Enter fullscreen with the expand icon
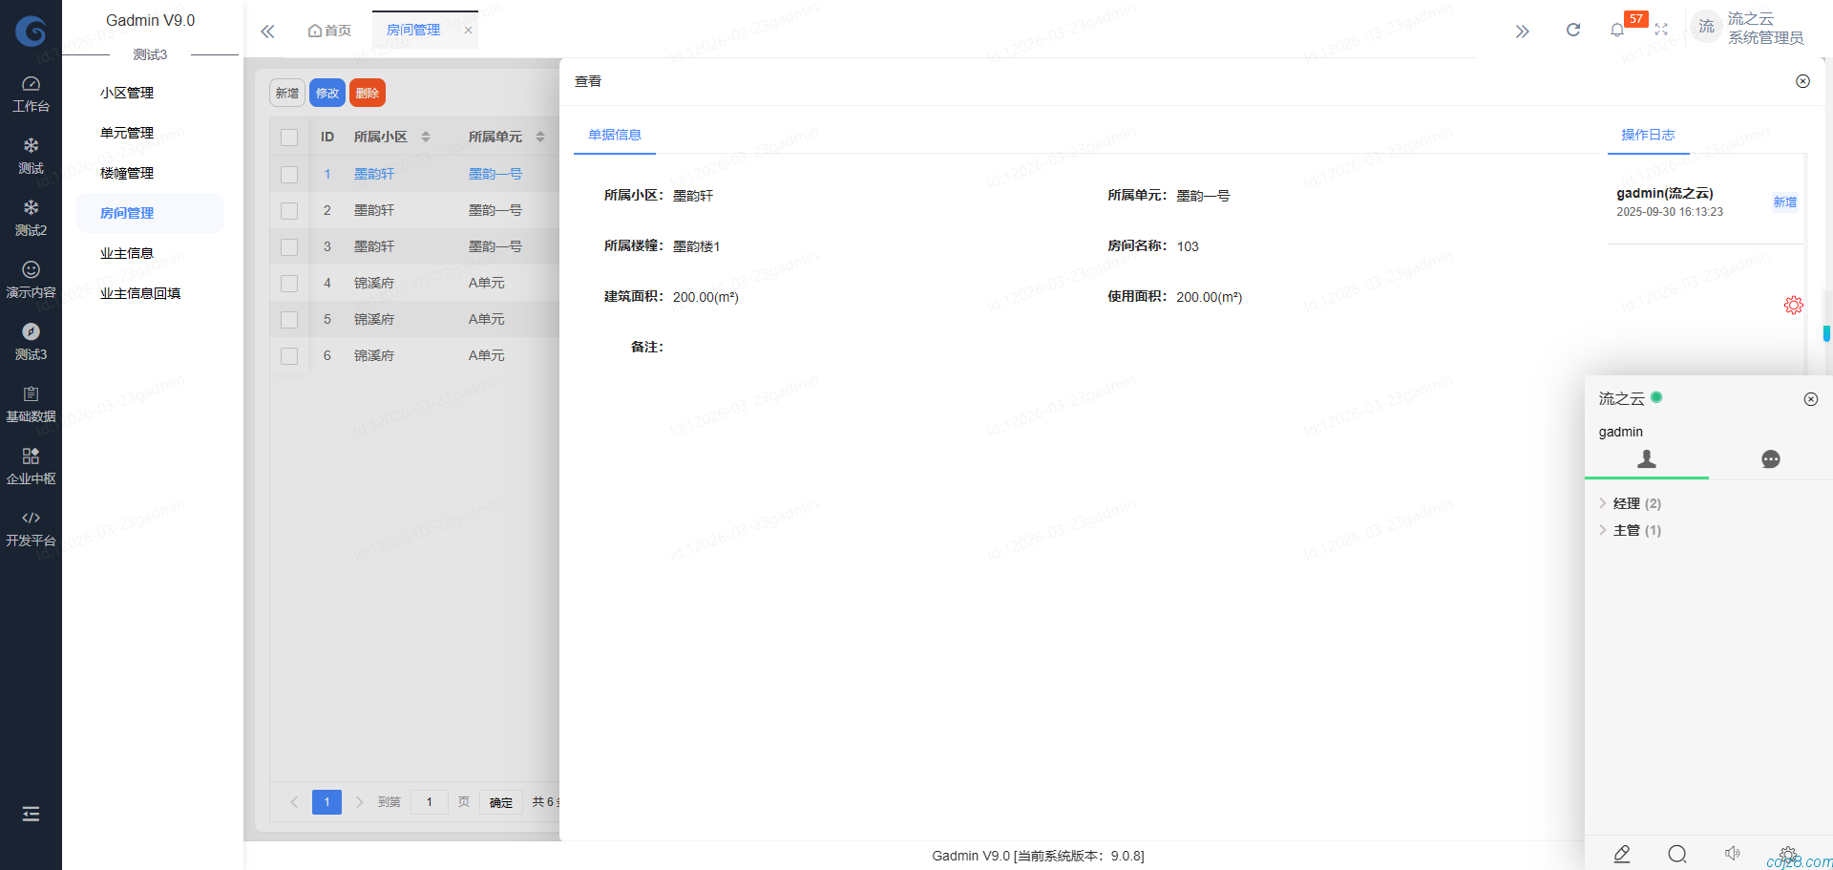This screenshot has height=870, width=1833. (1661, 30)
